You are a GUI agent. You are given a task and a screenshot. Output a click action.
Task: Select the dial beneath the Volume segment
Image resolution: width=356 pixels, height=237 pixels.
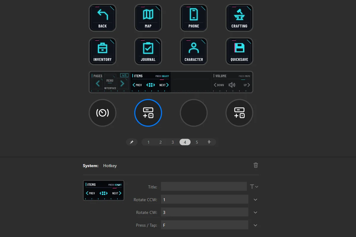[x=239, y=113]
